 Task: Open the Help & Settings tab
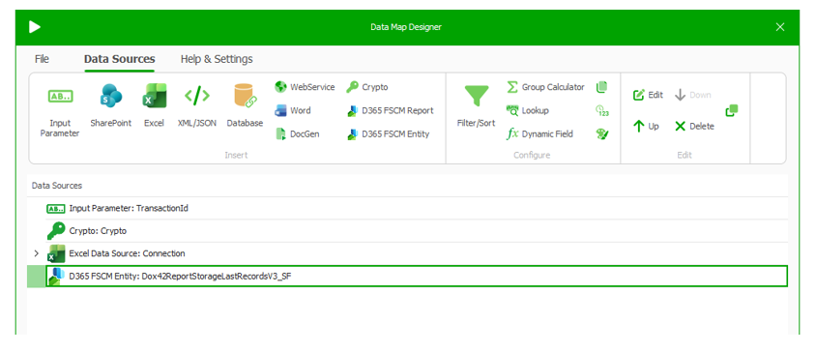(x=217, y=59)
